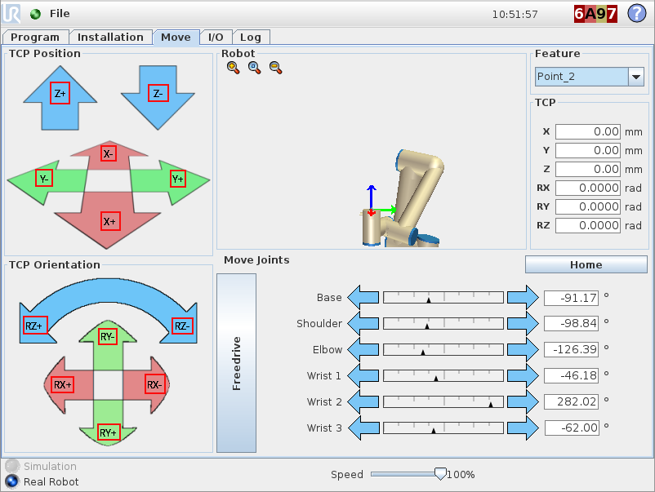Toggle the Freedrive button
Screen dimensions: 655x492
pos(236,362)
